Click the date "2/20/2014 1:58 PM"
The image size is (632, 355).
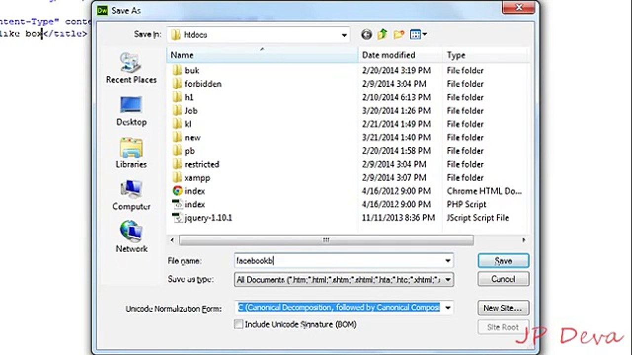point(396,151)
